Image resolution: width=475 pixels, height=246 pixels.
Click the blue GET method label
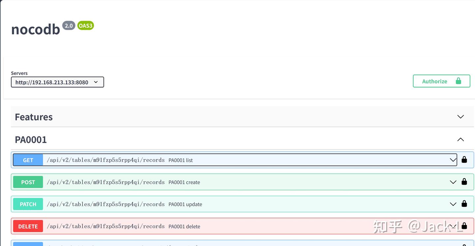point(28,160)
